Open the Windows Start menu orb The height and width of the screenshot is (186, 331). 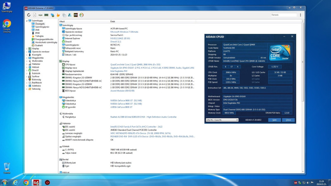tap(5, 182)
